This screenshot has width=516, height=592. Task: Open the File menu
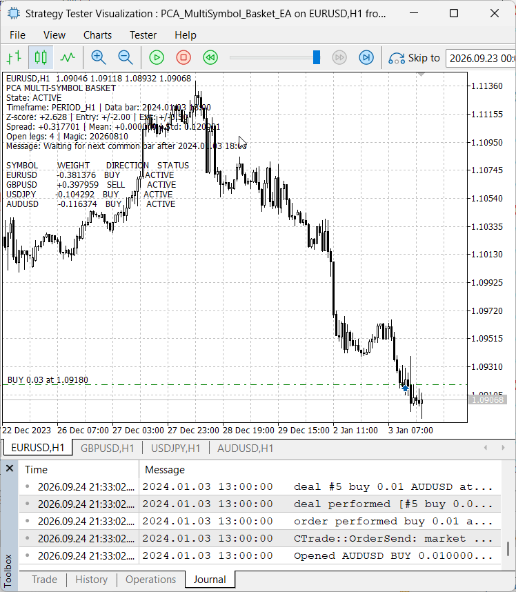[18, 35]
